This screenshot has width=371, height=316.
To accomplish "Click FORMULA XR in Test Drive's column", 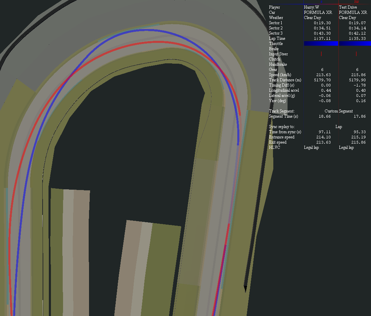I will (x=353, y=12).
